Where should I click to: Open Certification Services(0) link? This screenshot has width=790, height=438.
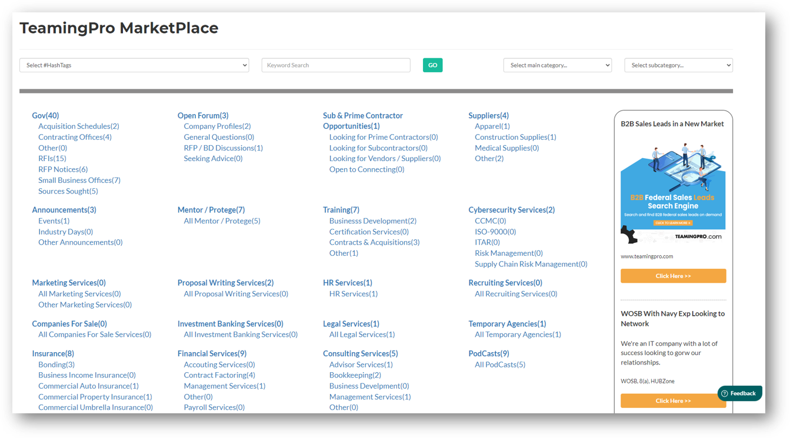(x=369, y=232)
